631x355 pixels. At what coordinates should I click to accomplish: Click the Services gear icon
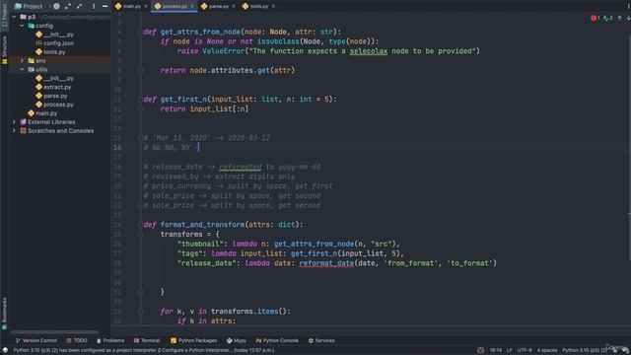point(311,340)
